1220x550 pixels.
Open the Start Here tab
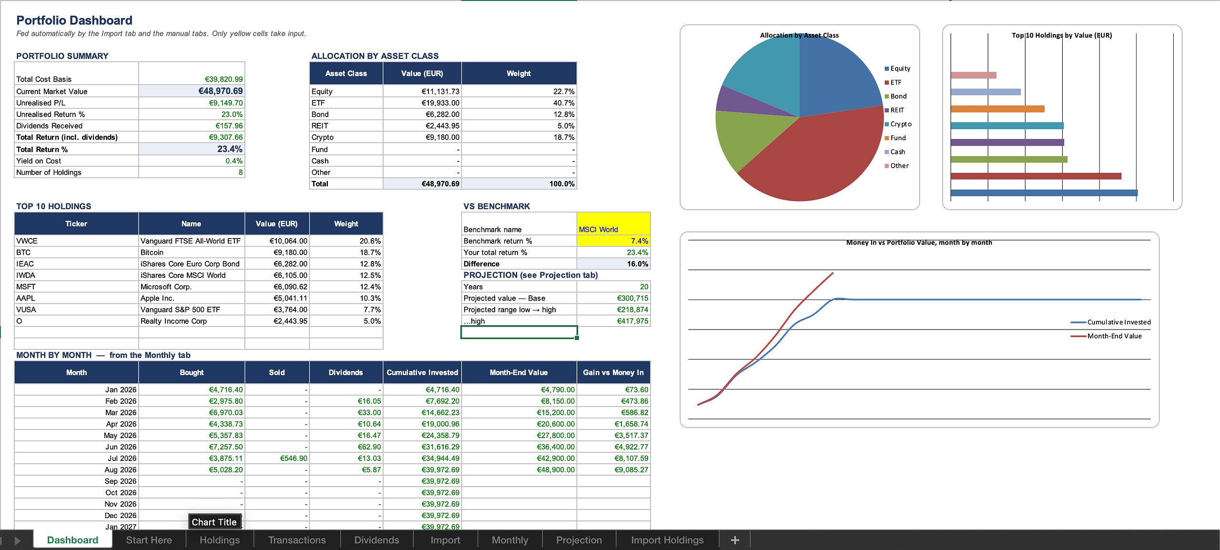(x=149, y=540)
